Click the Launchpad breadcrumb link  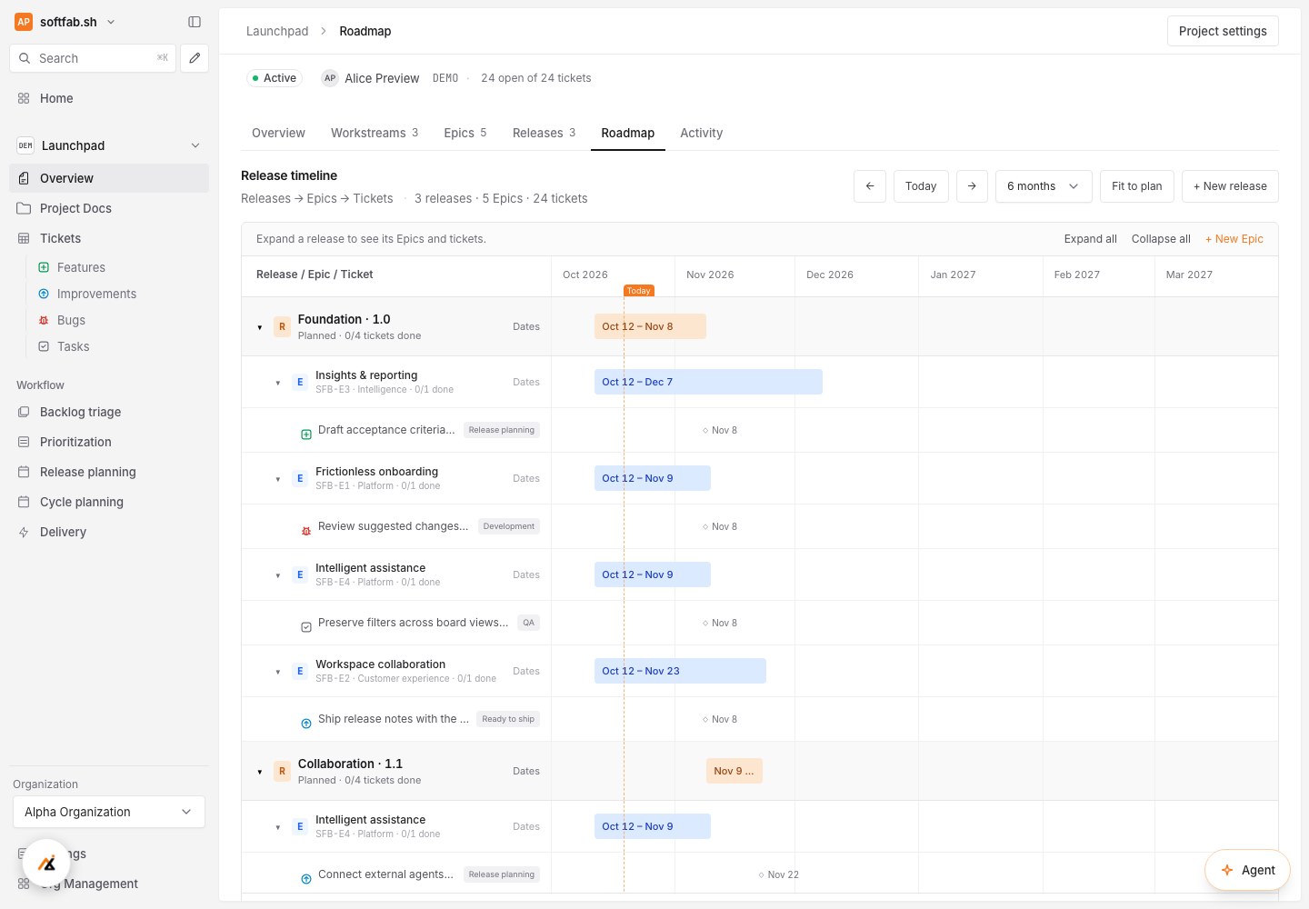pyautogui.click(x=277, y=31)
